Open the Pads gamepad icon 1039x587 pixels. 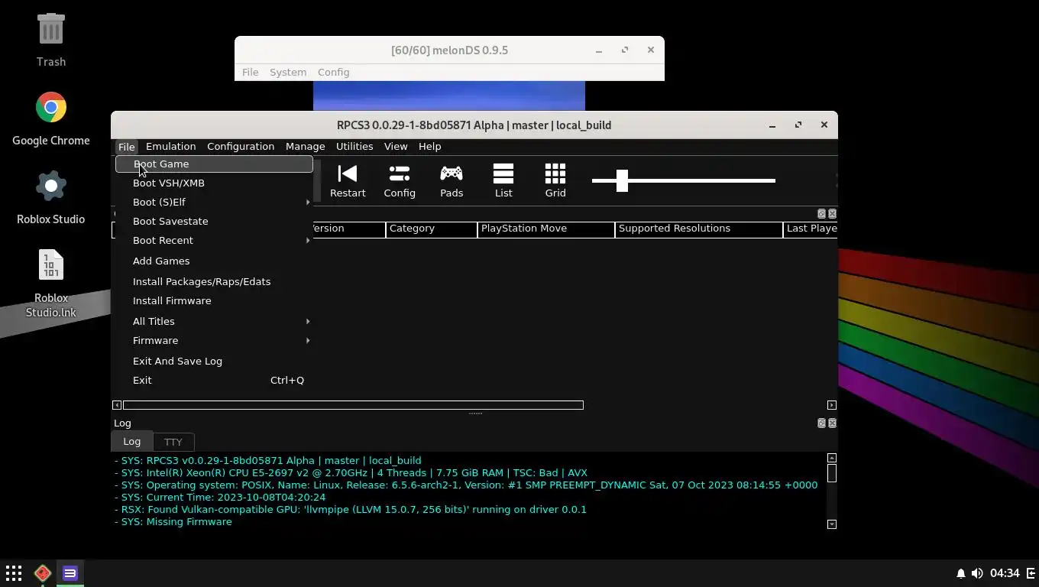452,181
